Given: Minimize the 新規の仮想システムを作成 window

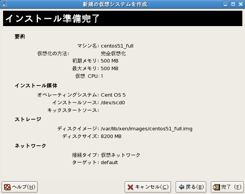Looking at the screenshot, I should (x=225, y=4).
